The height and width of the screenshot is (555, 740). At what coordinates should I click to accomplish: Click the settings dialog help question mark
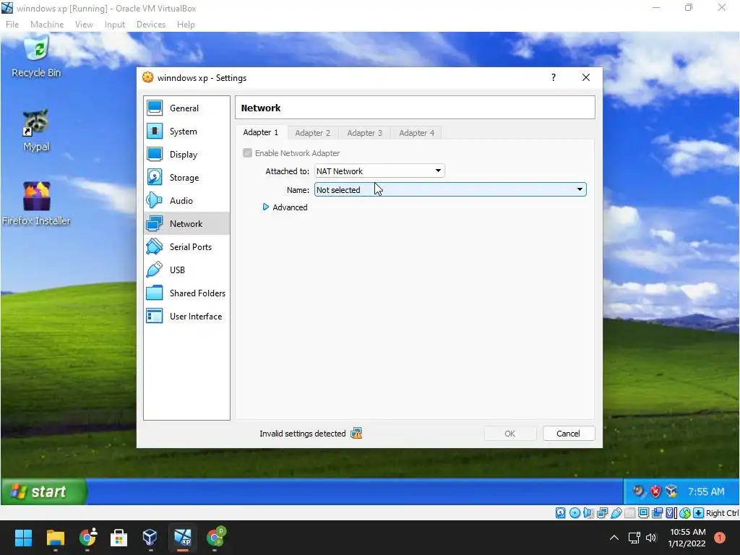(x=554, y=77)
